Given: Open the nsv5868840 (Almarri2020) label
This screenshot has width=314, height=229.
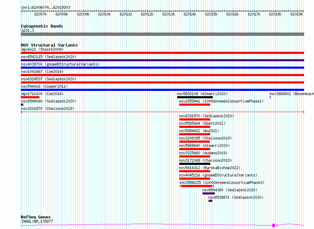Looking at the screenshot, I should coord(204,146).
